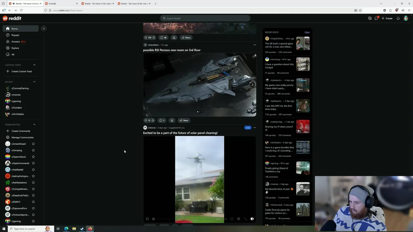Image resolution: width=413 pixels, height=232 pixels.
Task: Open Steam from the taskbar
Action: coord(82,229)
